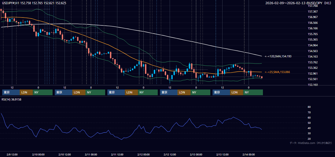
Task: Click price axis value 156.967
Action: pyautogui.click(x=313, y=17)
